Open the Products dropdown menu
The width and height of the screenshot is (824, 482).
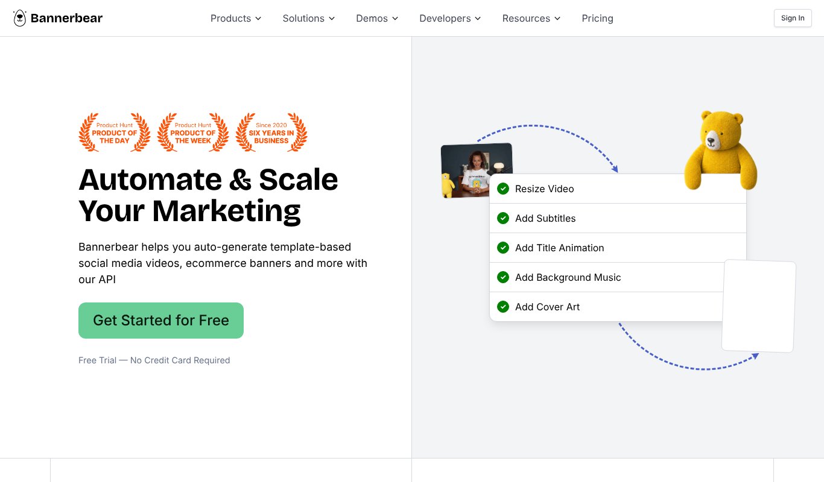pyautogui.click(x=236, y=18)
